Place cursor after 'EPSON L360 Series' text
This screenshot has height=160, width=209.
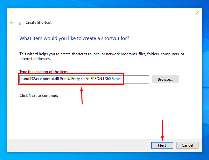[x=122, y=79]
